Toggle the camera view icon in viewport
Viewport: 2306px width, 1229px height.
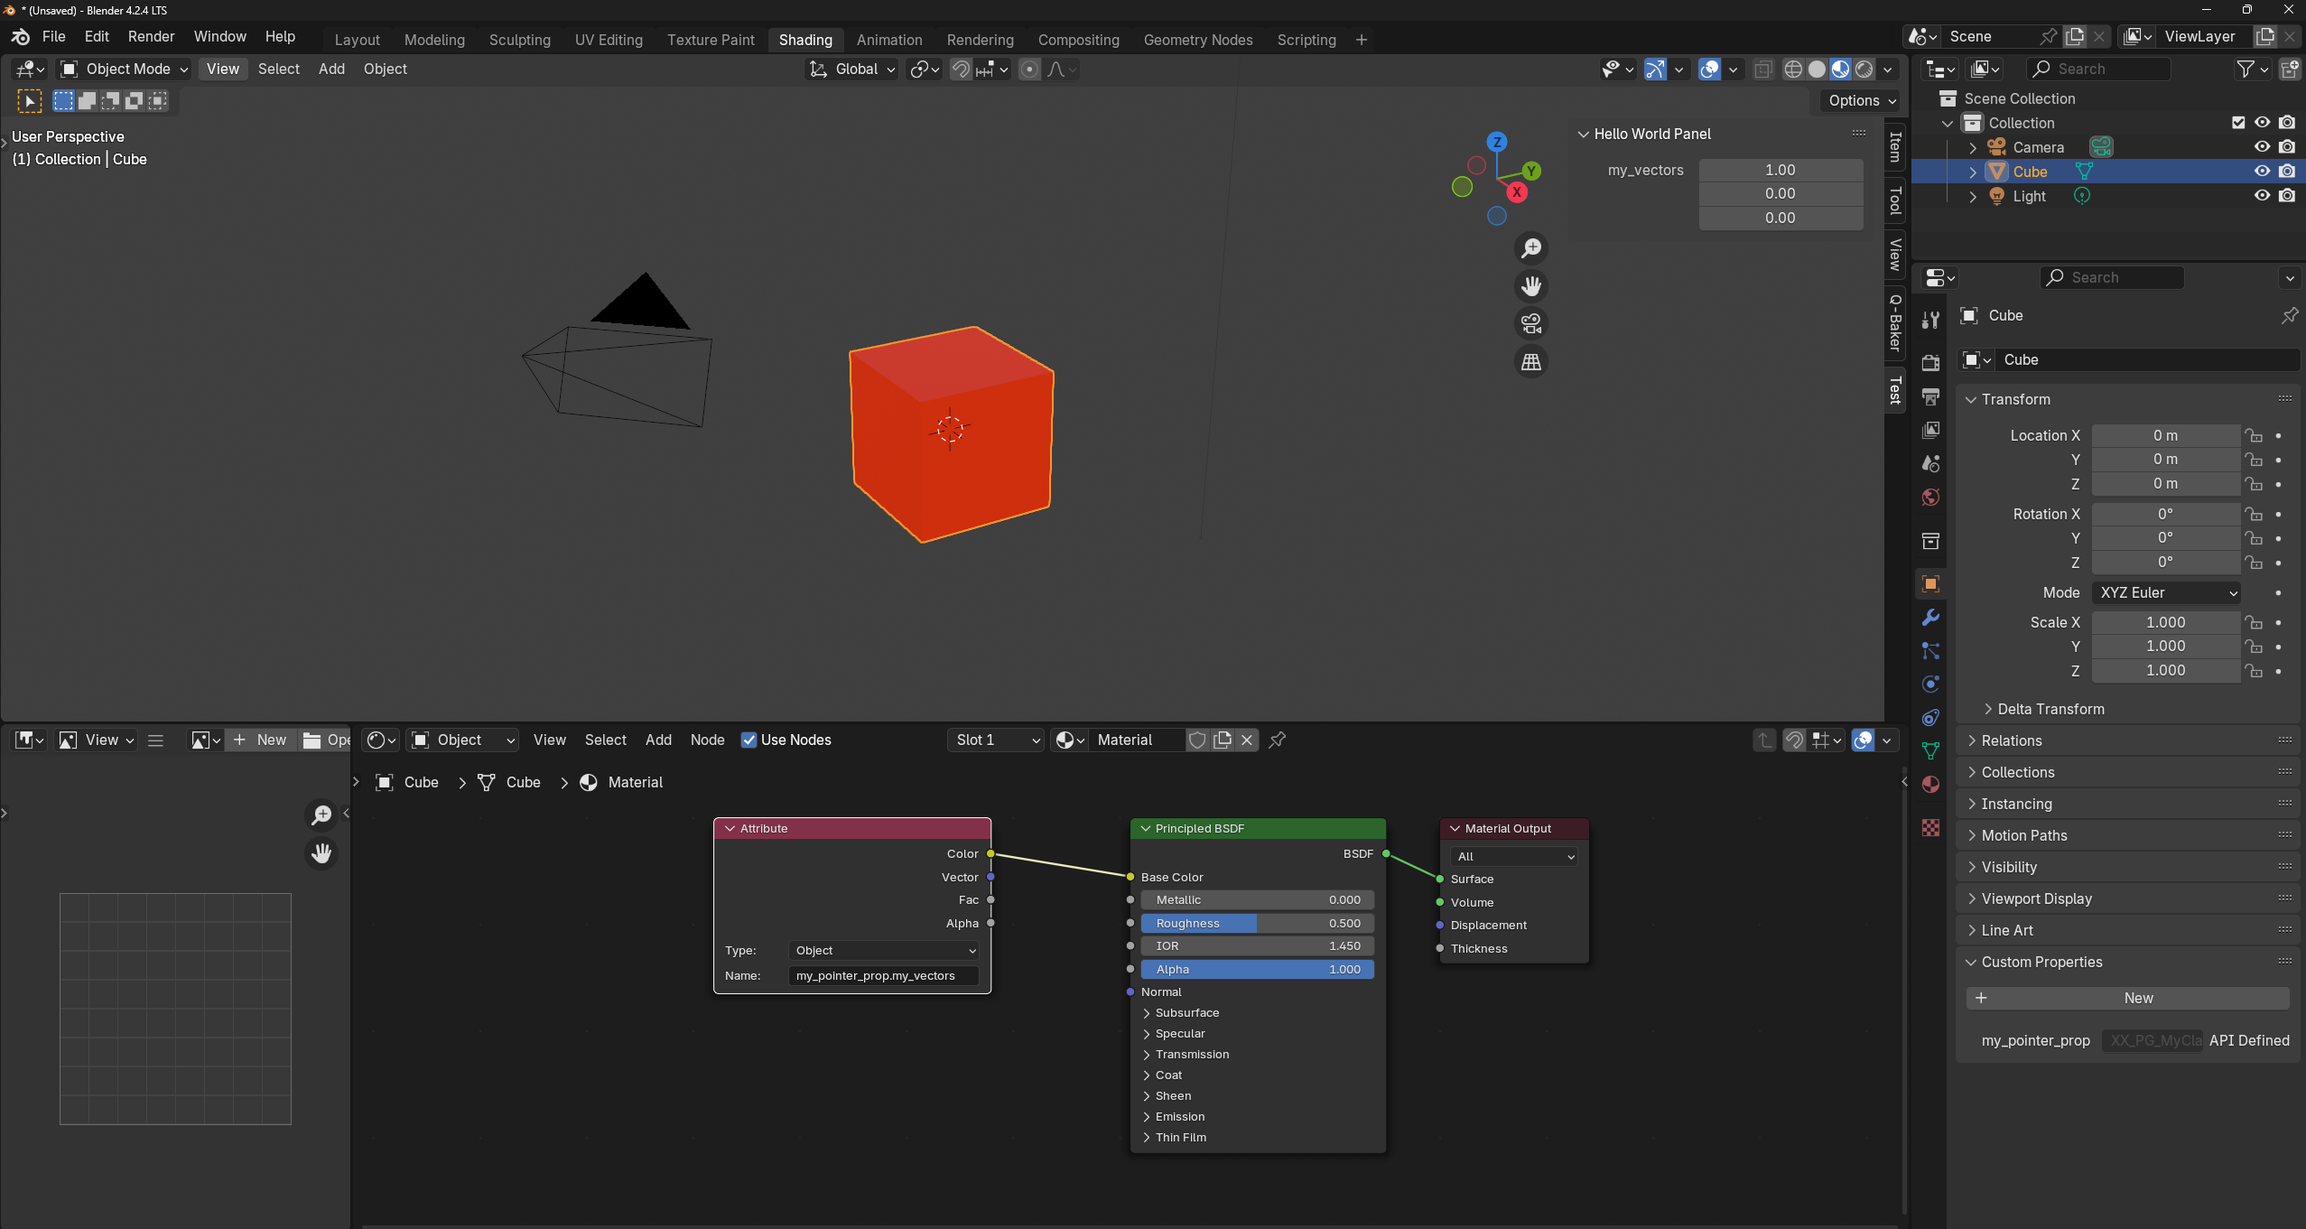pyautogui.click(x=1531, y=323)
